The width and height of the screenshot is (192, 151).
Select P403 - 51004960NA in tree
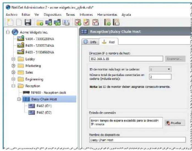(x=40, y=52)
